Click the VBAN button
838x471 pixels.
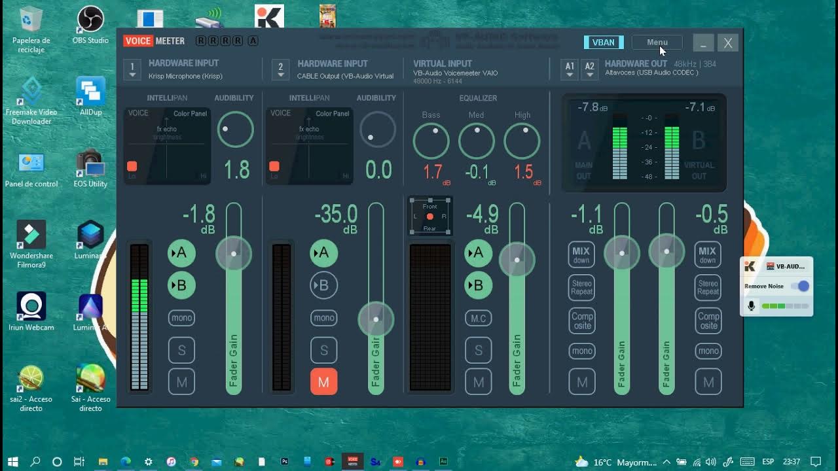point(604,43)
